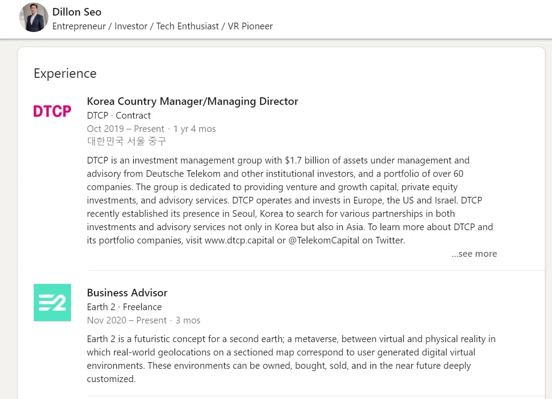Click the Entrepreneur / Investor headline text
Image resolution: width=552 pixels, height=399 pixels.
[163, 26]
